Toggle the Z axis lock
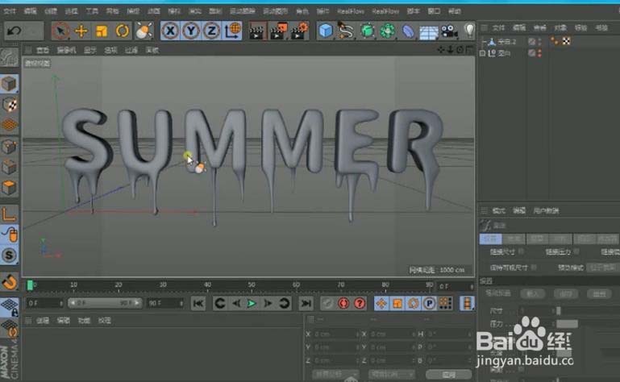The width and height of the screenshot is (620, 382). 211,31
